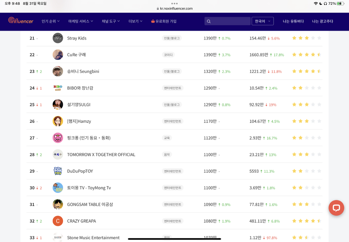Screen dimensions: 349x242
Task: Open the chat support bubble
Action: pos(336,208)
